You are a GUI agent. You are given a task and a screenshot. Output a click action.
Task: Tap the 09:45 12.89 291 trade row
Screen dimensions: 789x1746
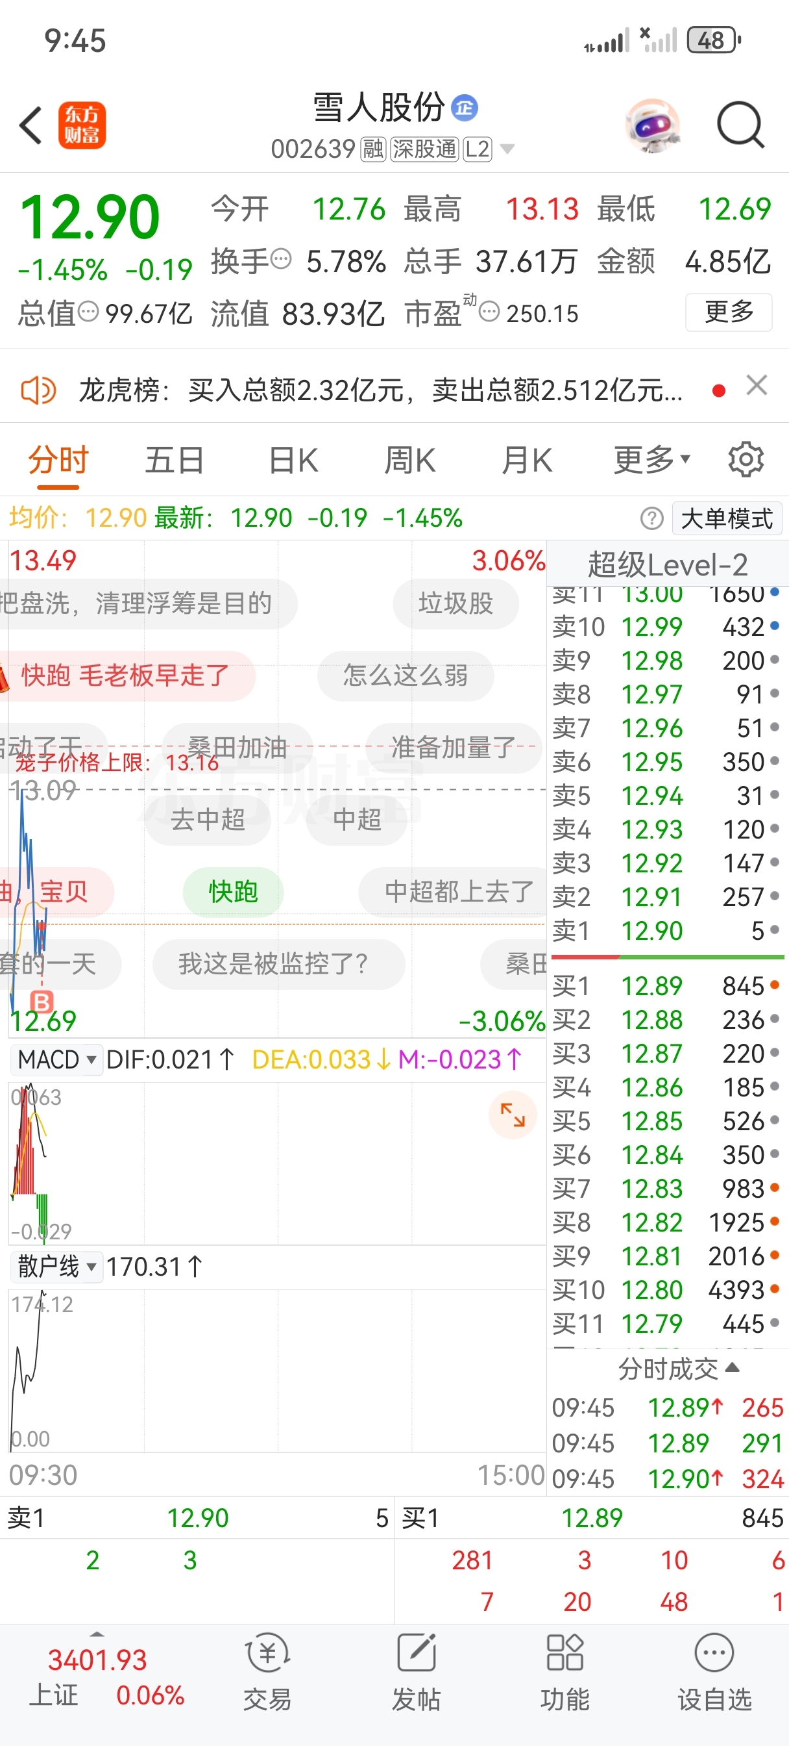(668, 1443)
